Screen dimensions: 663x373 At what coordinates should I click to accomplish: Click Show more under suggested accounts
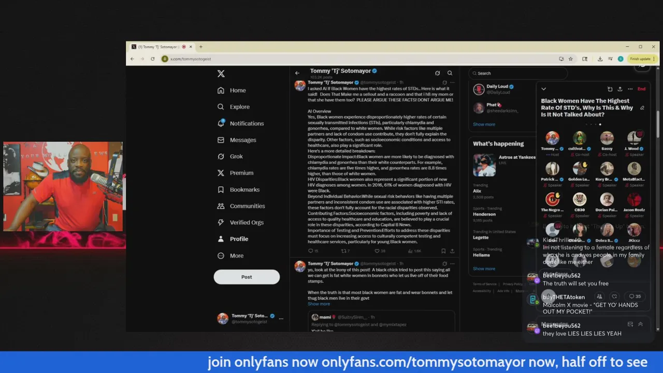point(484,124)
